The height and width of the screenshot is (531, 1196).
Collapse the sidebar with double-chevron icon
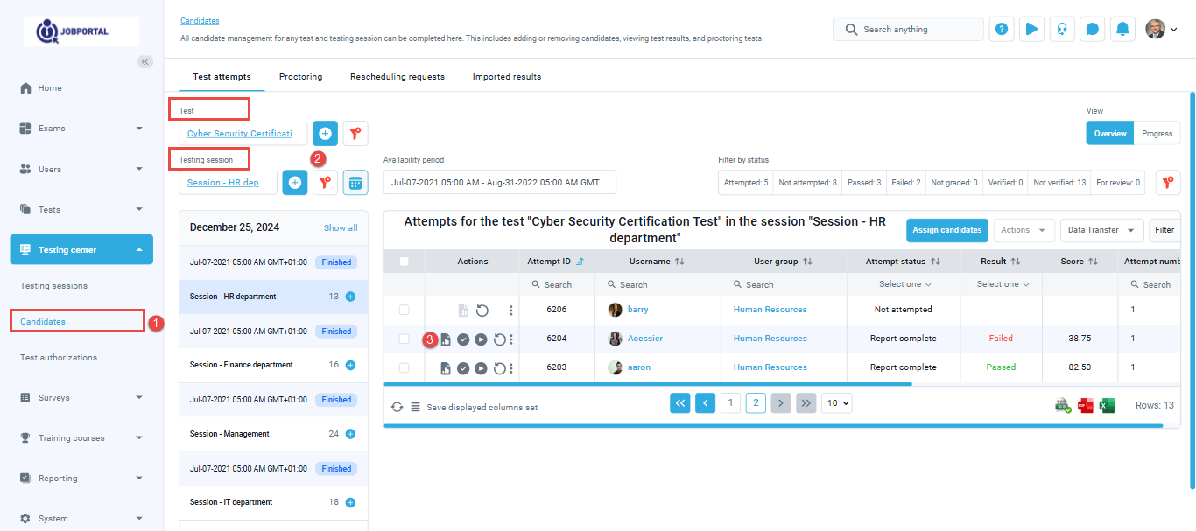[x=145, y=61]
